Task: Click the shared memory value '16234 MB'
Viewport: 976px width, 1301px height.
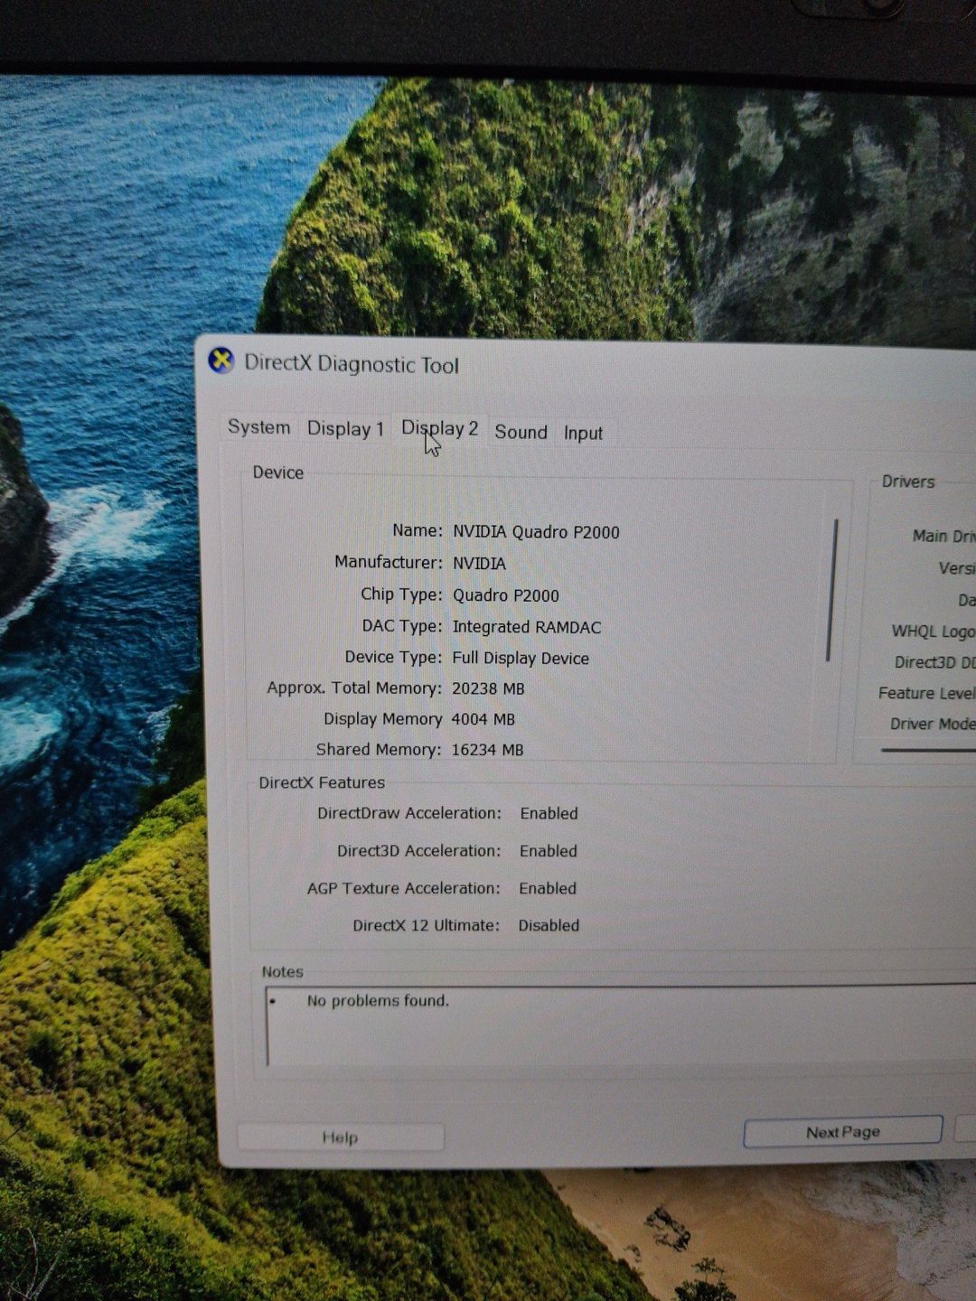Action: 487,750
